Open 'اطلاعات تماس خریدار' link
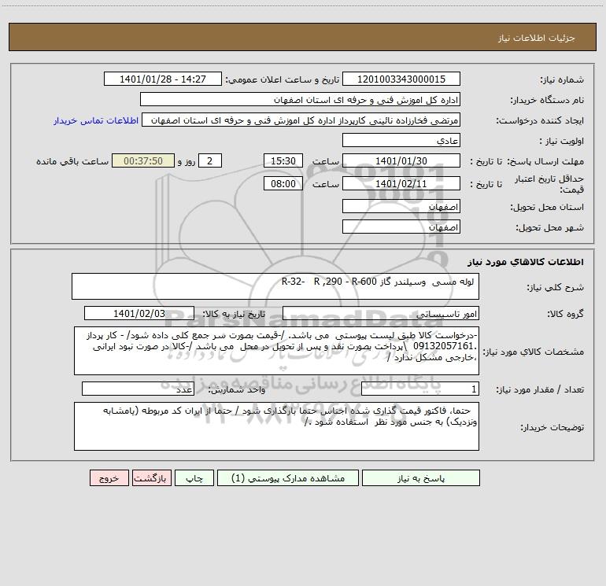Image resolution: width=606 pixels, height=586 pixels. coord(96,120)
